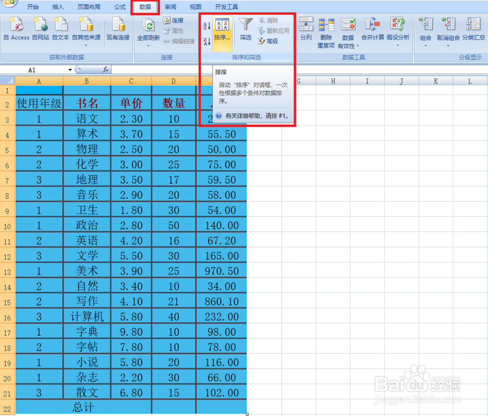The image size is (488, 416).
Task: Click the Connections (连接) button
Action: (174, 20)
